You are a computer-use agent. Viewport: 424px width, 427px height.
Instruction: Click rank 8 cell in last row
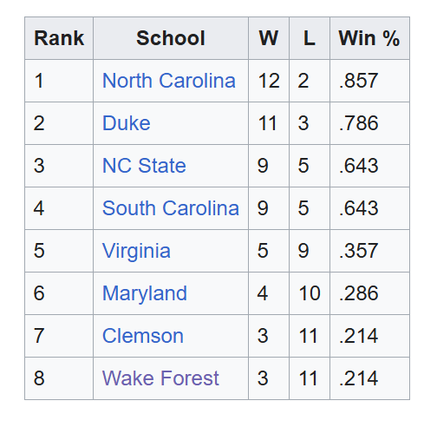pyautogui.click(x=59, y=378)
